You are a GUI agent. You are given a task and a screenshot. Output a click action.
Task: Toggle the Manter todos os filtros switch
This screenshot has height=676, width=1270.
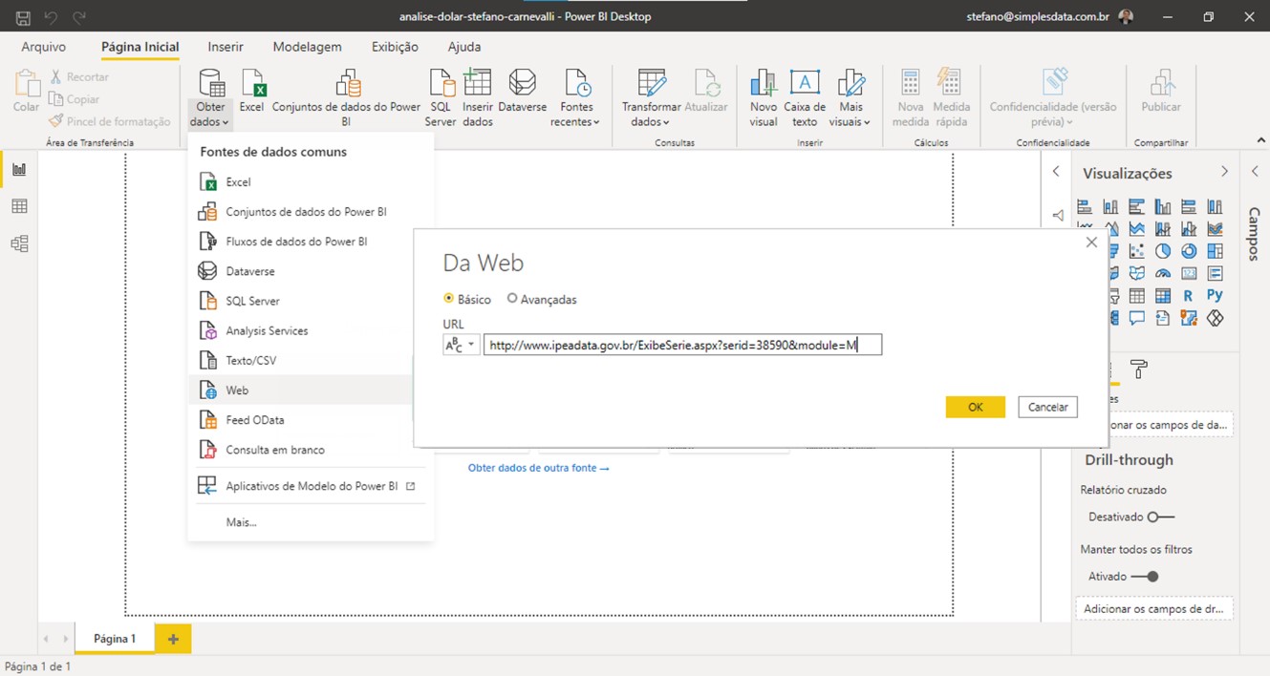click(x=1145, y=577)
